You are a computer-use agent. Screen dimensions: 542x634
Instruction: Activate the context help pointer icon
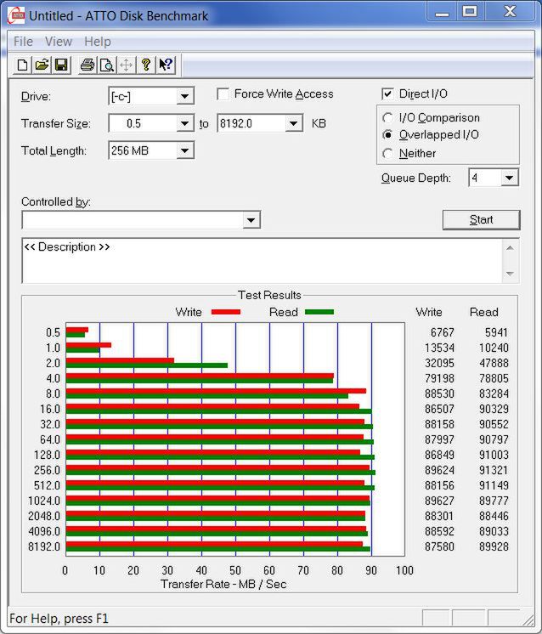tap(166, 65)
